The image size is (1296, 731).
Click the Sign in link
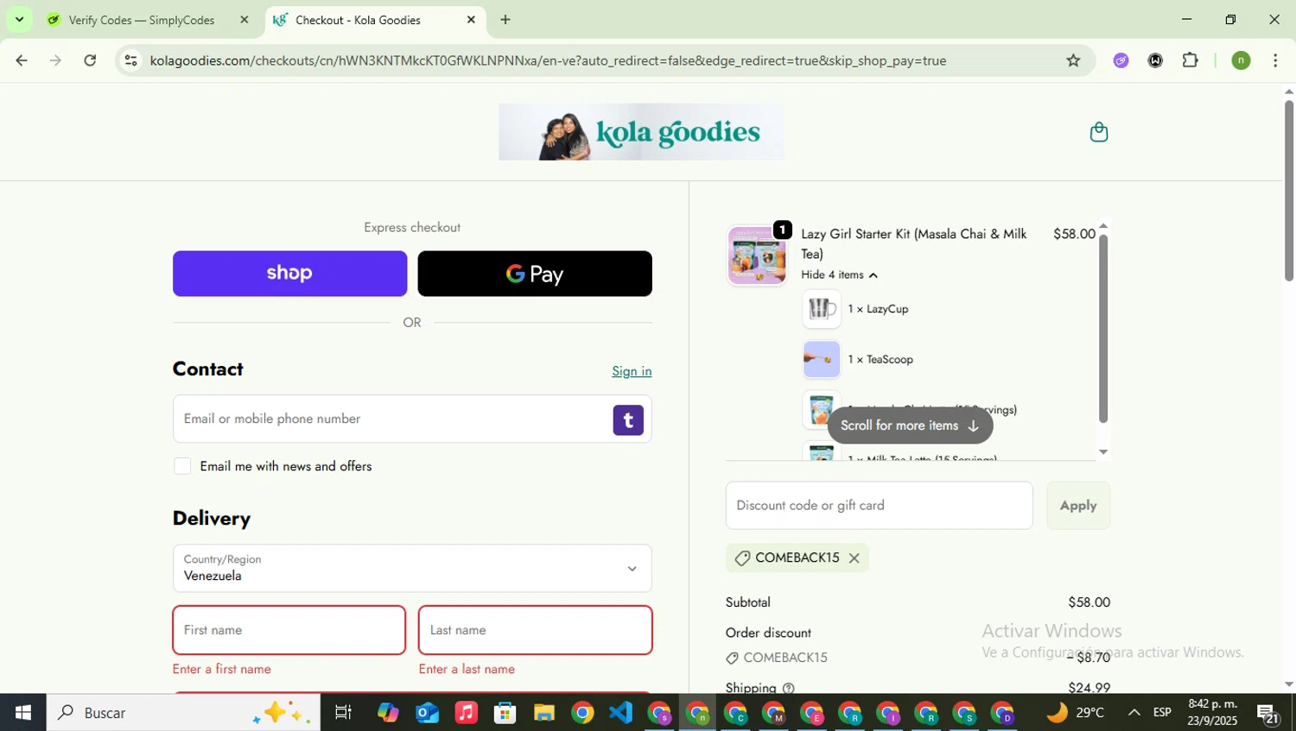pos(632,371)
